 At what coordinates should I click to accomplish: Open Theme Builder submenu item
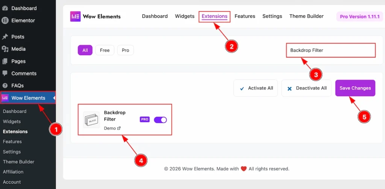(x=19, y=162)
